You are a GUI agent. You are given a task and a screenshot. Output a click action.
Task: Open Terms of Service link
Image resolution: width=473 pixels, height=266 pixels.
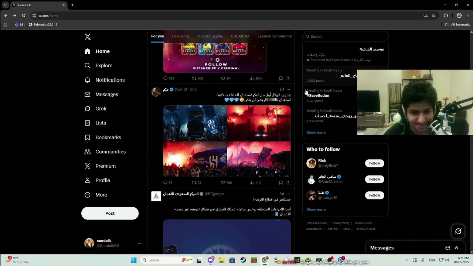click(316, 223)
